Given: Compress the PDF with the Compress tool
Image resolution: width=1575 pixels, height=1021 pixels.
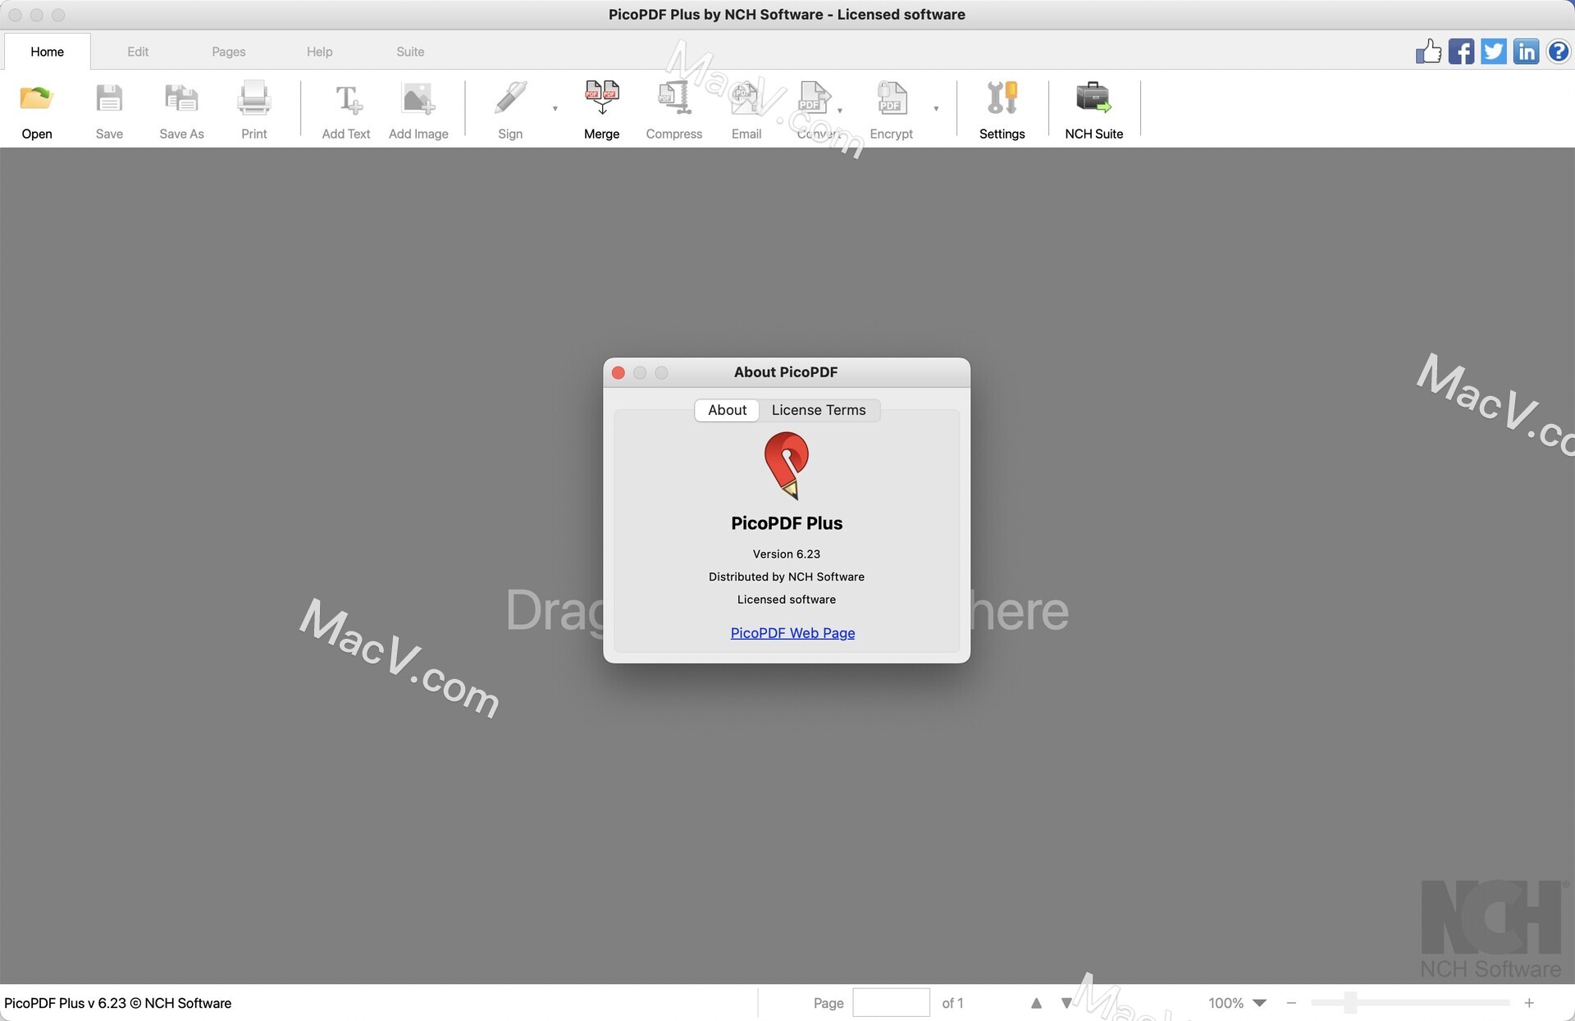Looking at the screenshot, I should 673,109.
